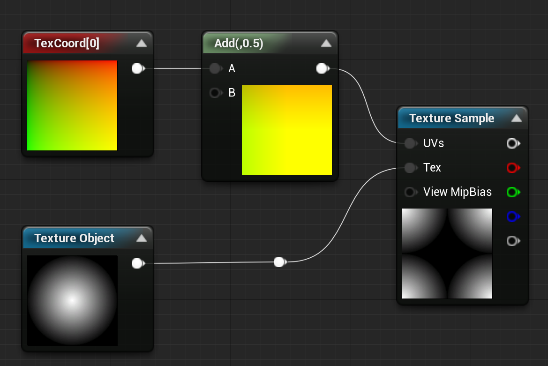Collapse the Add(,0.5) node preview
The height and width of the screenshot is (366, 548).
point(326,43)
